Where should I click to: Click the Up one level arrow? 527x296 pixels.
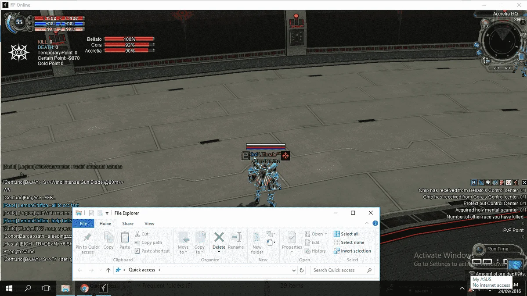[x=108, y=270]
